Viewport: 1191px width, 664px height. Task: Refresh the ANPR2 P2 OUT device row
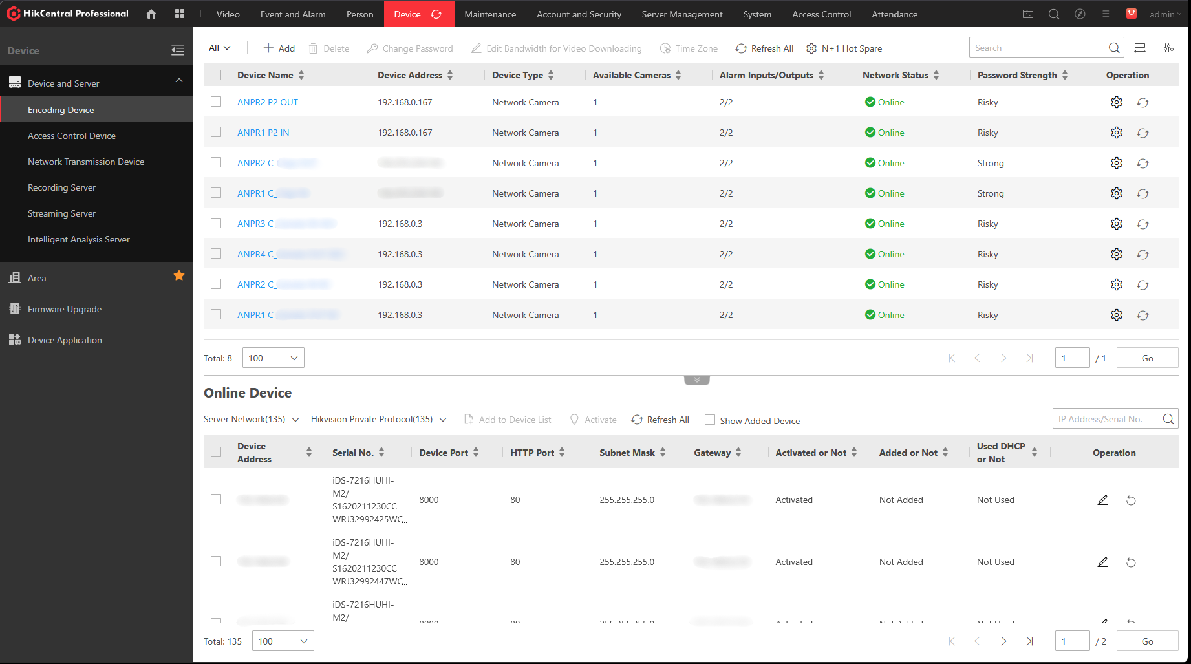(x=1143, y=103)
